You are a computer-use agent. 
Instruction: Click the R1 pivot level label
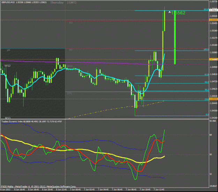click(71, 50)
